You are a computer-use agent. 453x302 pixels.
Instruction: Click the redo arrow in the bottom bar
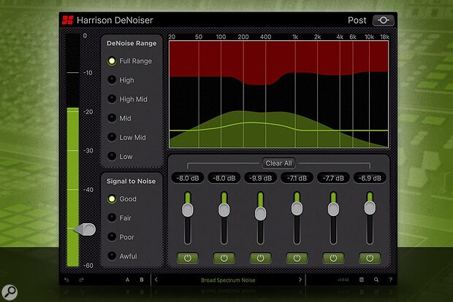(82, 279)
